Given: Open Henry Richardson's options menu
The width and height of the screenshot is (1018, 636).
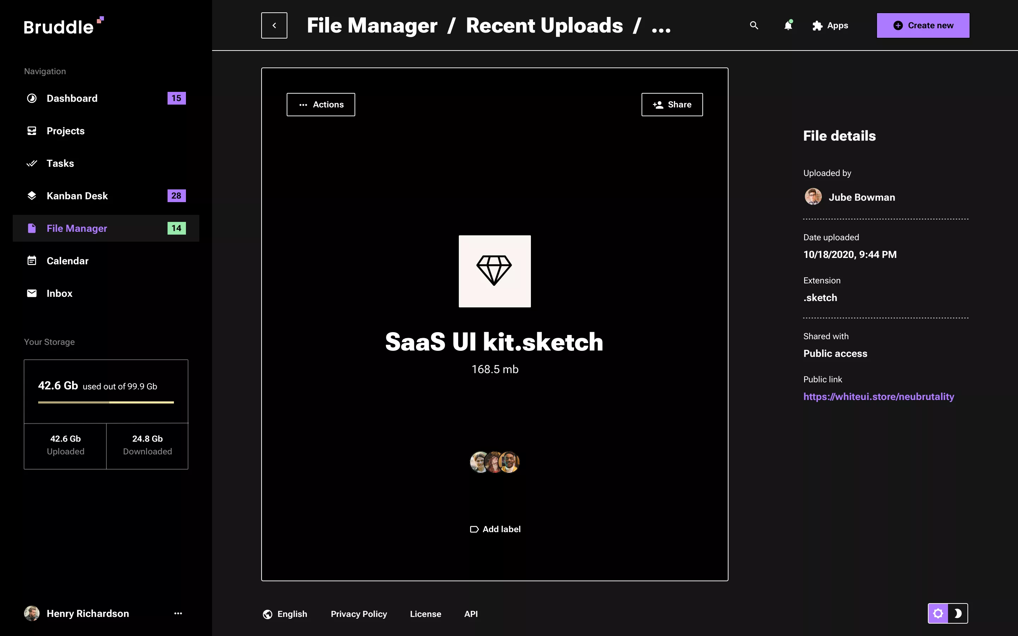Looking at the screenshot, I should click(179, 613).
